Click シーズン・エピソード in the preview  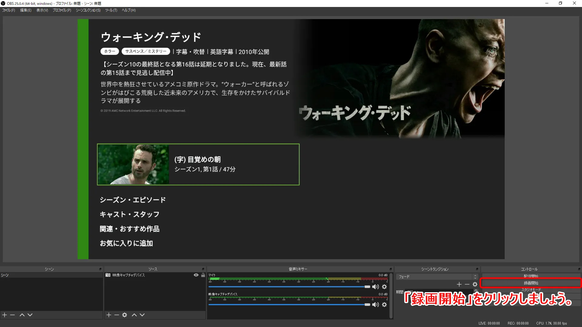[x=133, y=200]
